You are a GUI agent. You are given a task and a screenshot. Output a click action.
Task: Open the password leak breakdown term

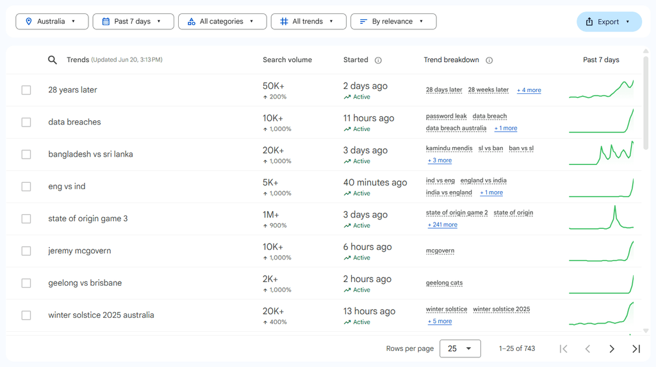click(446, 116)
